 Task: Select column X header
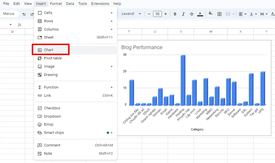coord(240,32)
